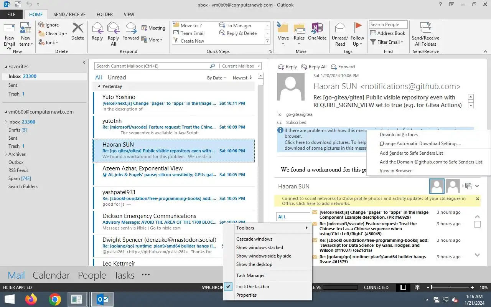The image size is (491, 307).
Task: Open the SEND / RECEIVE tab
Action: tap(69, 15)
